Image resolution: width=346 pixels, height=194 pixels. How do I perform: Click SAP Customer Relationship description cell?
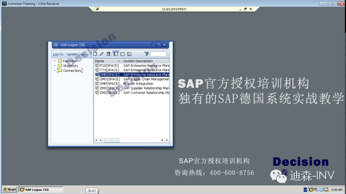(x=146, y=93)
